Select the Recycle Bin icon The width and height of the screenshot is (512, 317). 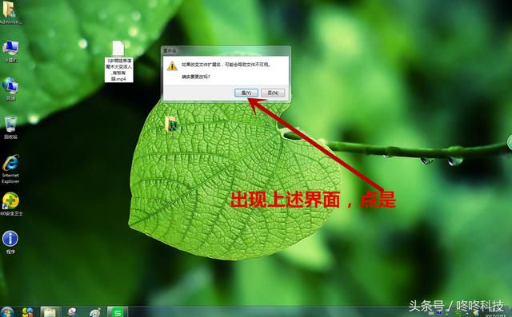point(10,127)
